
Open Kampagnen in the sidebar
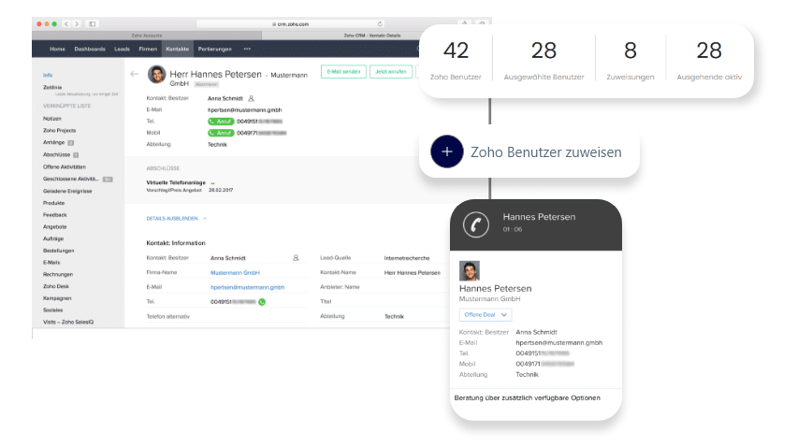57,298
